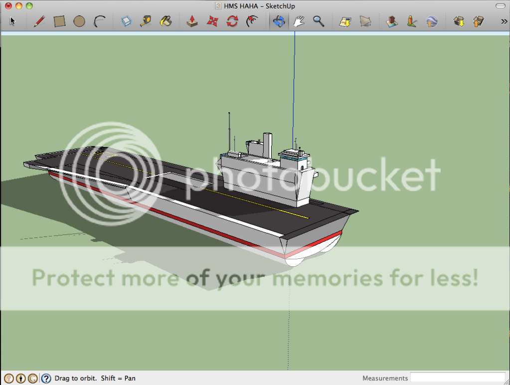
Task: Select the Circle drawing tool
Action: [79, 21]
